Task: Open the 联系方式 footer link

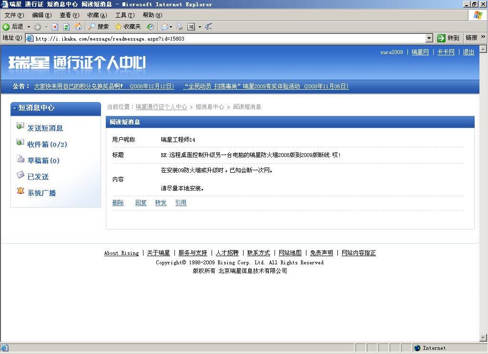Action: [259, 253]
